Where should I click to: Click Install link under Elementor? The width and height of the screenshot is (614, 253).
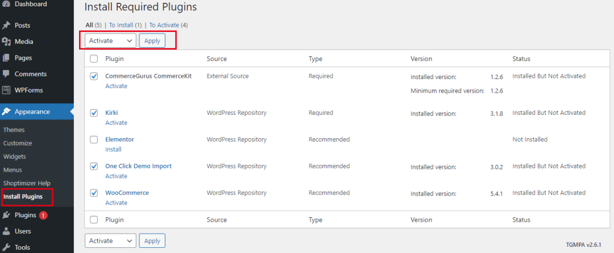point(113,150)
